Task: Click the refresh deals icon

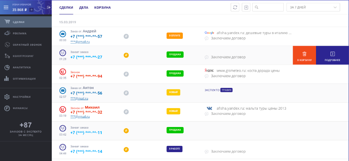Action: [235, 7]
